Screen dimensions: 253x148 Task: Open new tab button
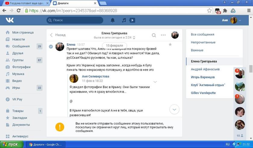pyautogui.click(x=103, y=3)
